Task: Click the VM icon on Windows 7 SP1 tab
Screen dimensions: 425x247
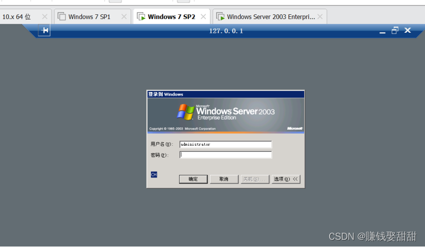Action: [61, 17]
